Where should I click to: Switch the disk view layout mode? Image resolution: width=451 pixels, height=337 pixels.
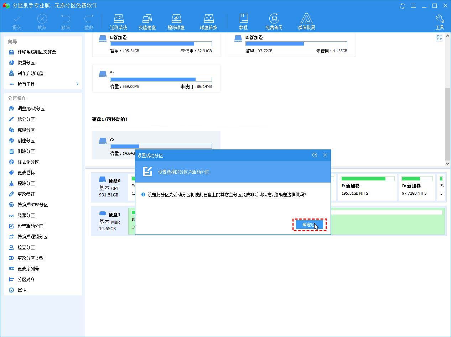[x=439, y=38]
